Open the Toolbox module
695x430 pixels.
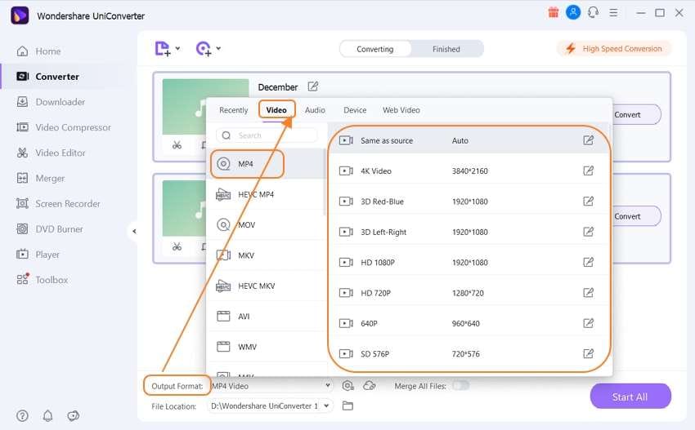pyautogui.click(x=42, y=280)
